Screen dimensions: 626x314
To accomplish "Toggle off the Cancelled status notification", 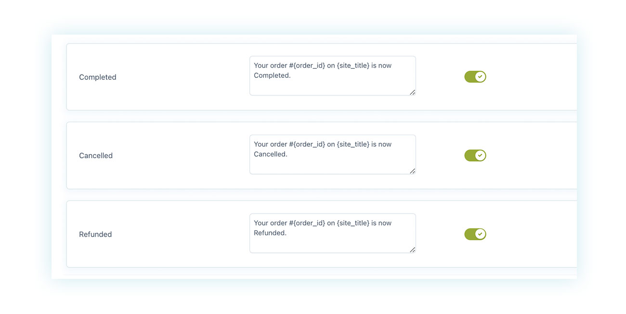I will (475, 155).
